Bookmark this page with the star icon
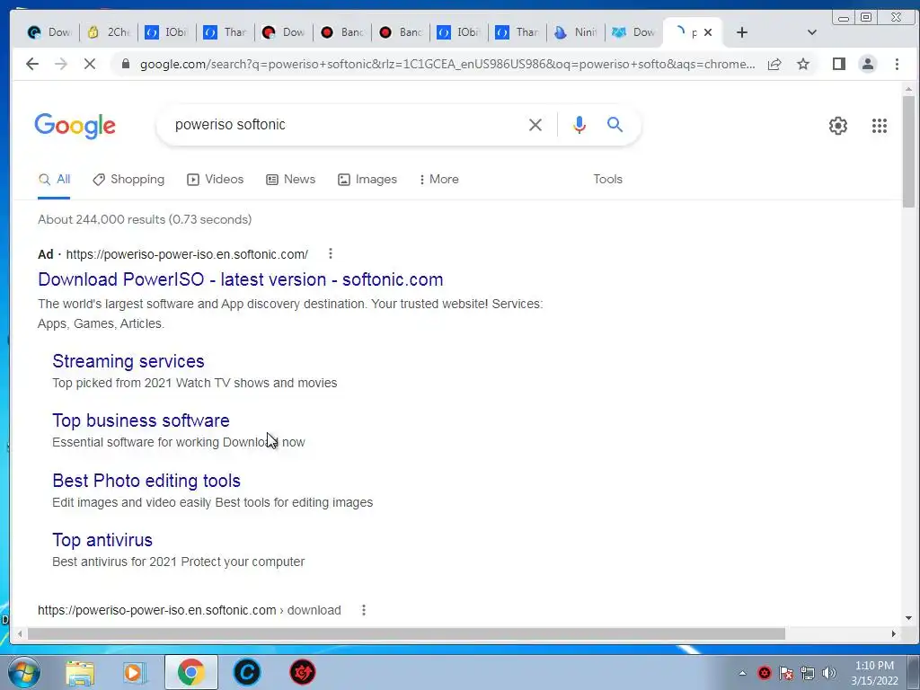This screenshot has height=690, width=920. [x=803, y=64]
